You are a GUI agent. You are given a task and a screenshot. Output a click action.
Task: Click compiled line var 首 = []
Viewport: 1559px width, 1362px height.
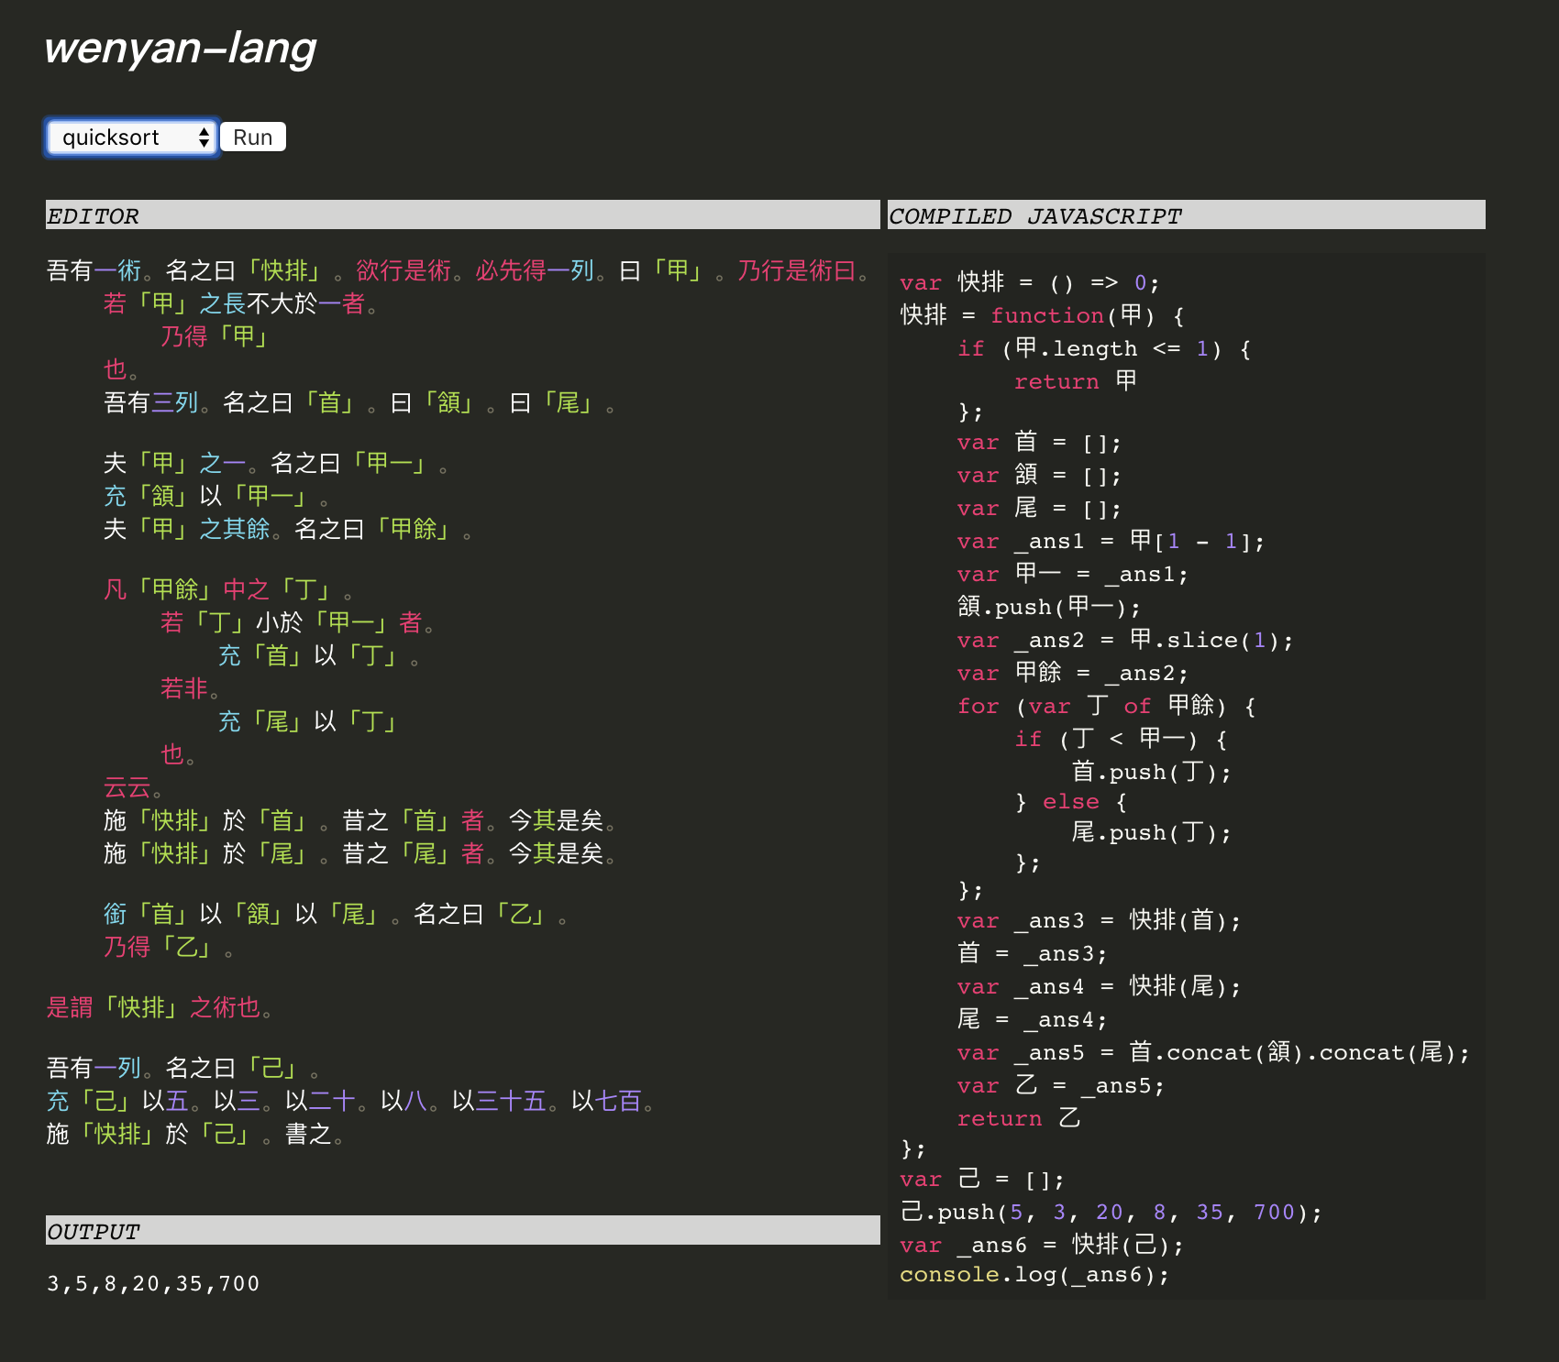[x=1039, y=443]
